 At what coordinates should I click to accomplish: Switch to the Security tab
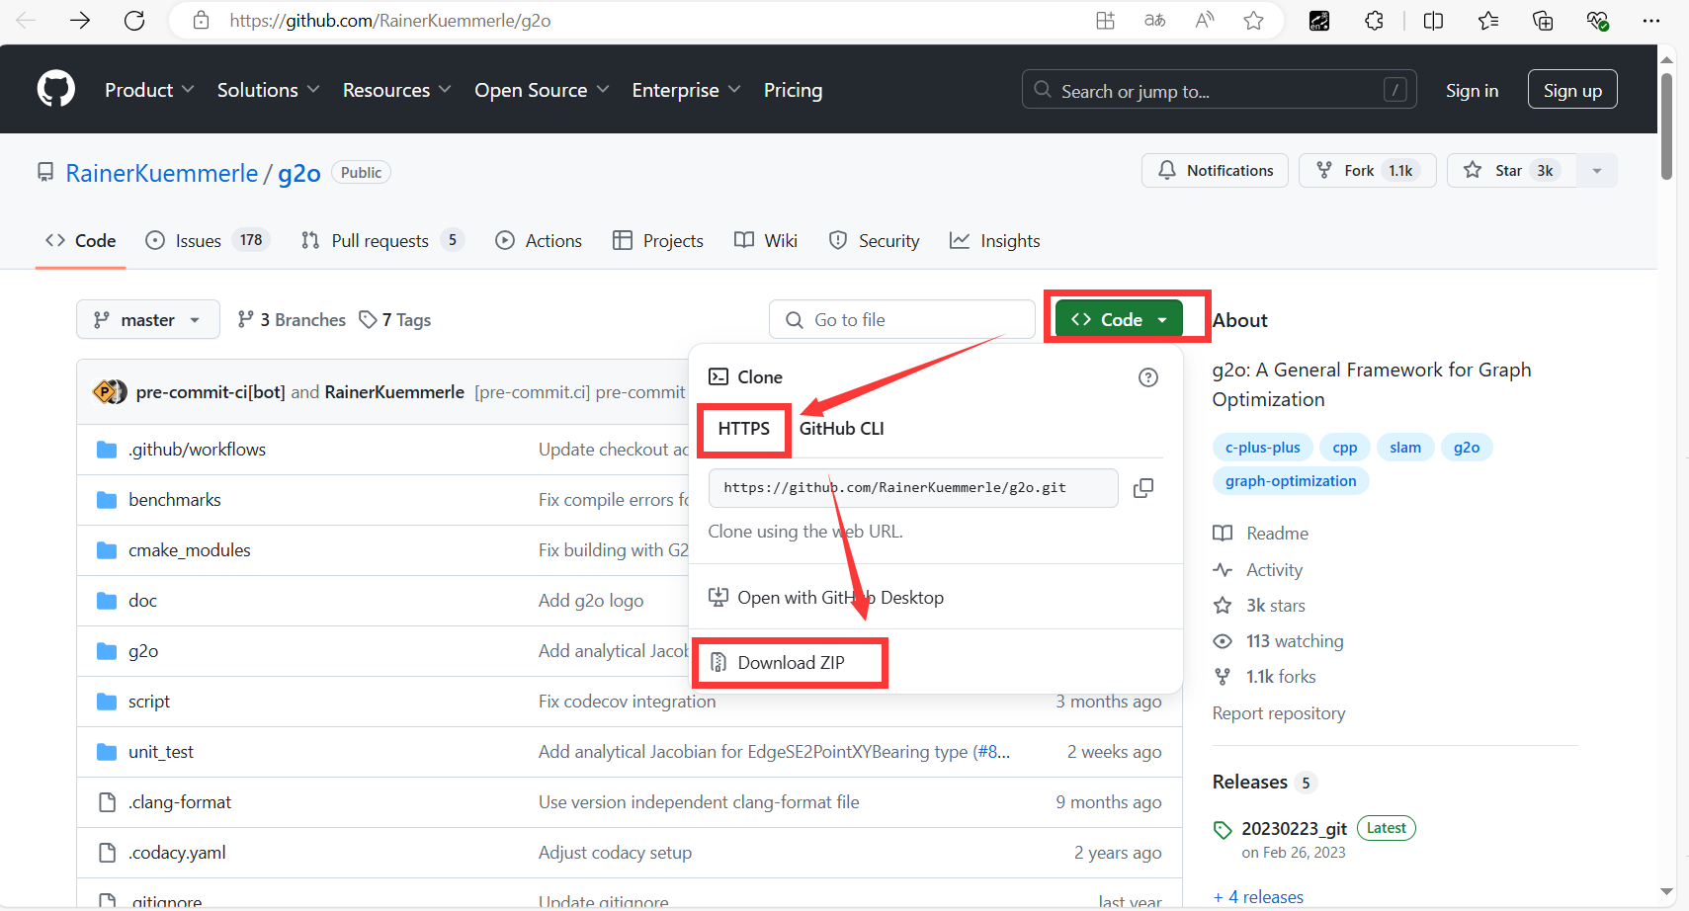coord(874,240)
